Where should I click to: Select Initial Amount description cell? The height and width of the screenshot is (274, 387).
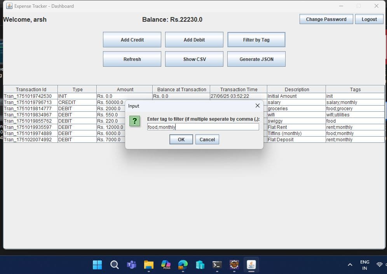tap(297, 96)
